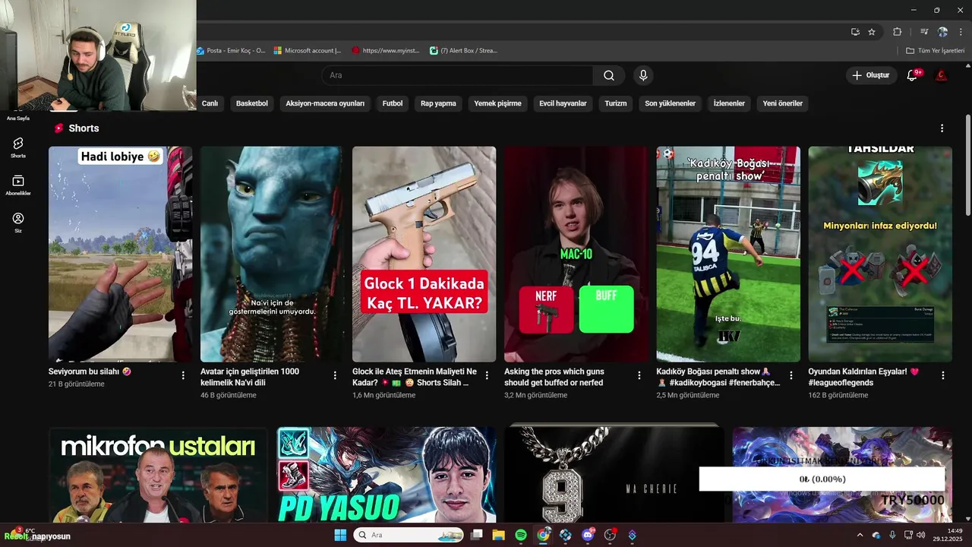
Task: Click the Windows Start button
Action: coord(340,535)
